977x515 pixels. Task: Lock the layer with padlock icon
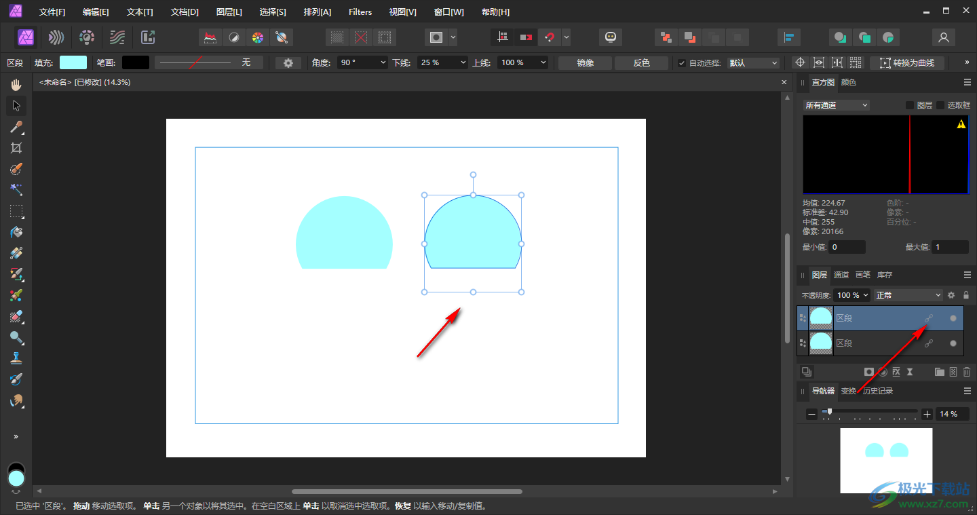[966, 295]
